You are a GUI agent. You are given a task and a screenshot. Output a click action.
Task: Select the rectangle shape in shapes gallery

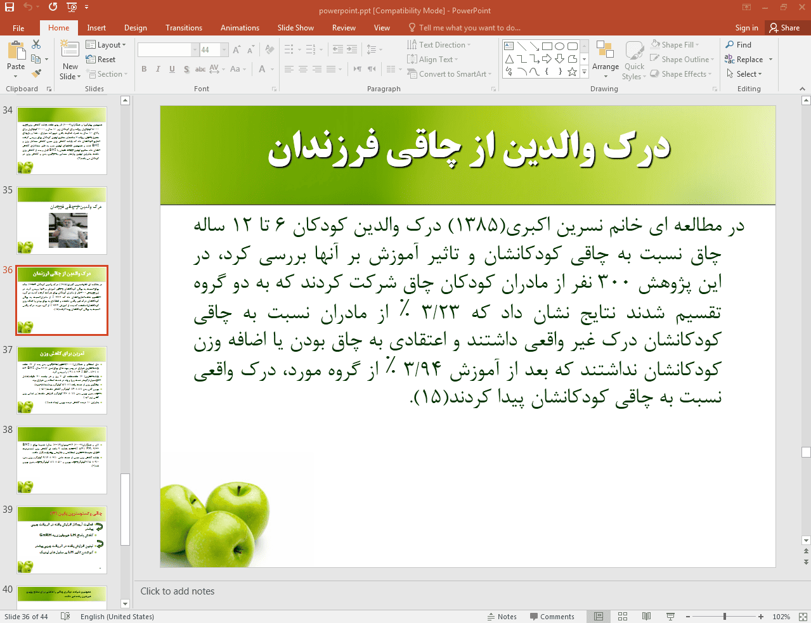[x=547, y=46]
